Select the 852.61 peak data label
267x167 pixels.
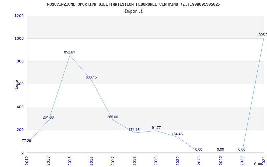69,52
